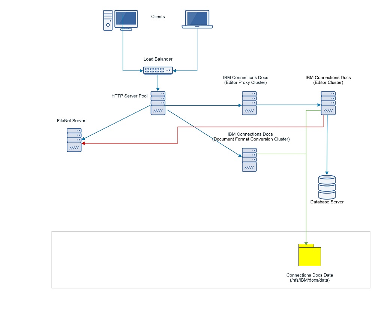This screenshot has height=312, width=375.
Task: Click the Document Format Conversion Cluster icon
Action: [x=249, y=159]
